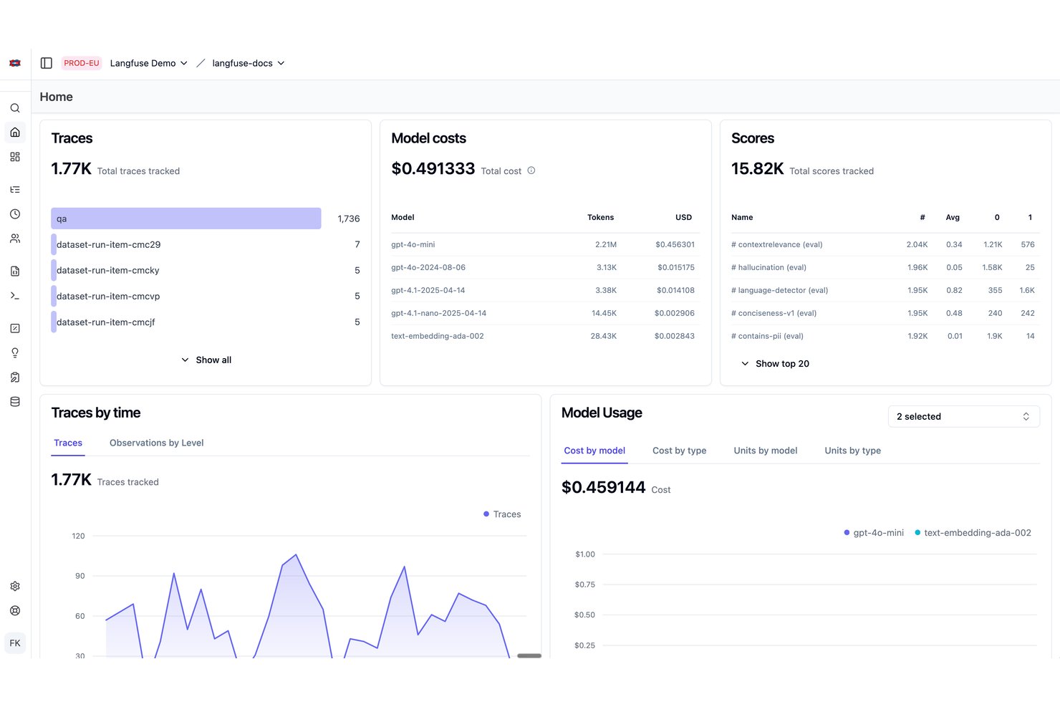Click the dataset-run-item-cmc29 trace row

coord(206,245)
